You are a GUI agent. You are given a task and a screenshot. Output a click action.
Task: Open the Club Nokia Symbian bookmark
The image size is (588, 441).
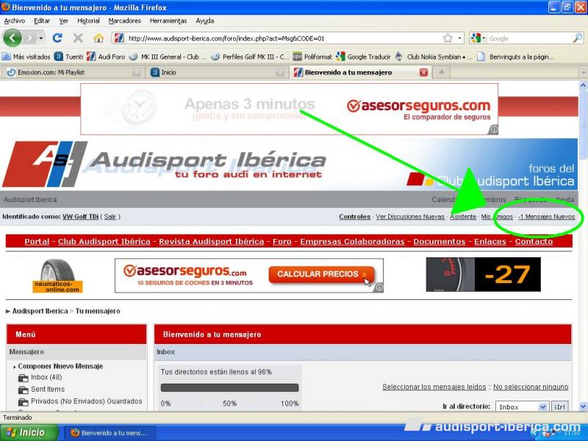pos(434,57)
